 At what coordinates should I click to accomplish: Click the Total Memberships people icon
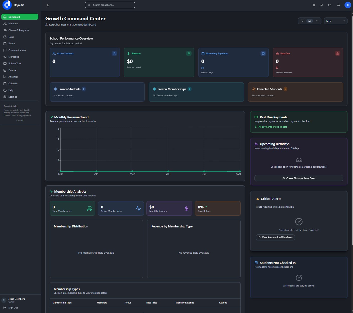90,208
